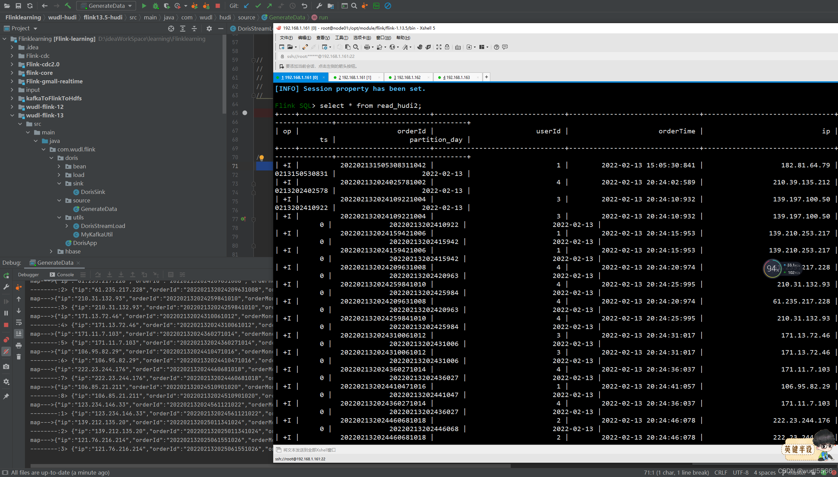Viewport: 838px width, 477px height.
Task: Open Xshell 工具(T) menu
Action: 341,37
